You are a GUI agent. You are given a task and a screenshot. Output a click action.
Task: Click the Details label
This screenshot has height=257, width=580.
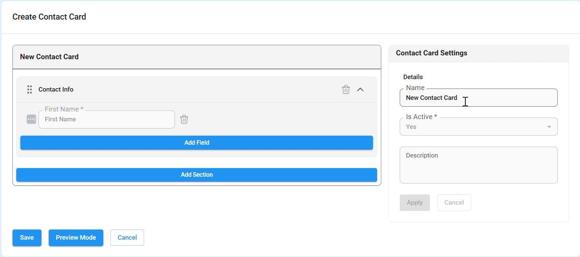pyautogui.click(x=413, y=77)
